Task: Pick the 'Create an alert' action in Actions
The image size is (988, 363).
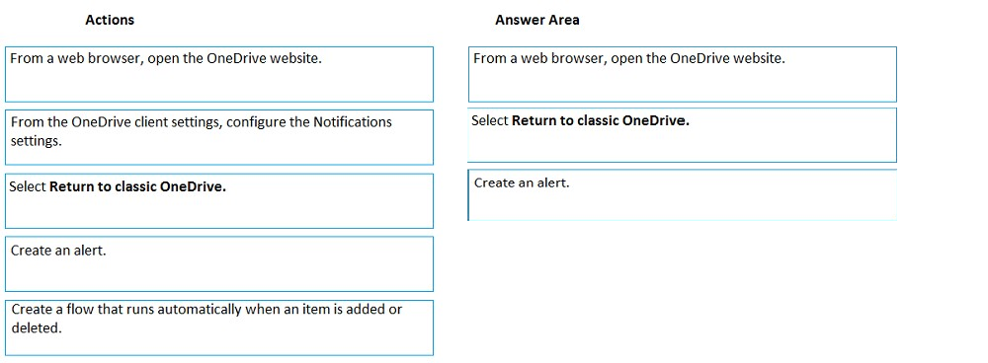Action: pos(219,264)
